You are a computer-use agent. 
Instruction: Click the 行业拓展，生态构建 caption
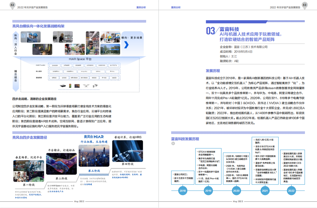(x=94, y=142)
